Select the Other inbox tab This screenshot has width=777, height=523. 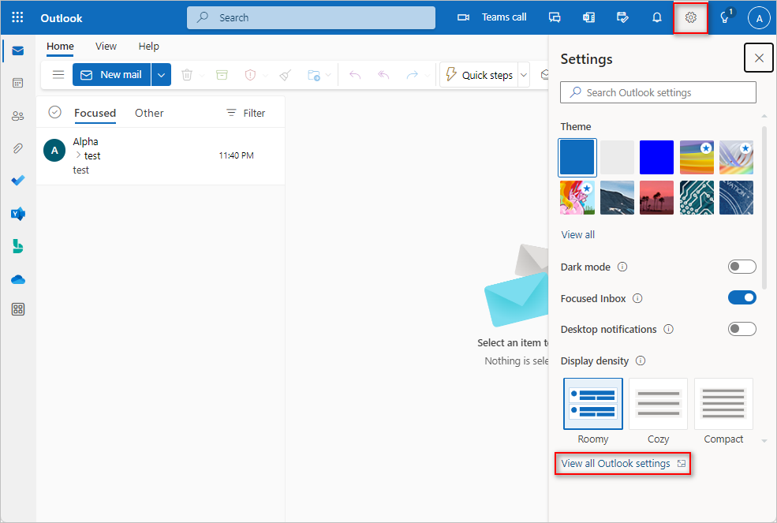pyautogui.click(x=149, y=113)
